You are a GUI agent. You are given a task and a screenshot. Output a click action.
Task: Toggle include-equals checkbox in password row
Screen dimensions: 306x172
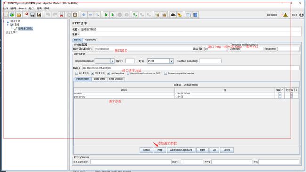pos(291,97)
